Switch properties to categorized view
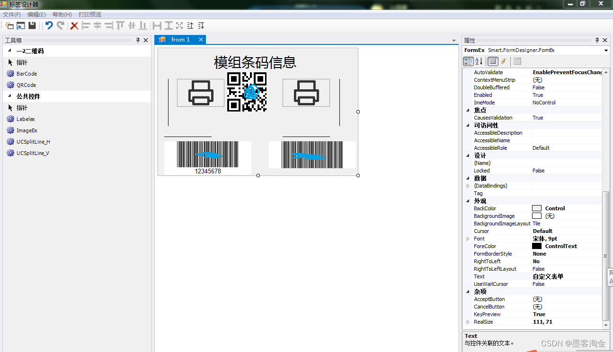The height and width of the screenshot is (352, 613). (468, 61)
